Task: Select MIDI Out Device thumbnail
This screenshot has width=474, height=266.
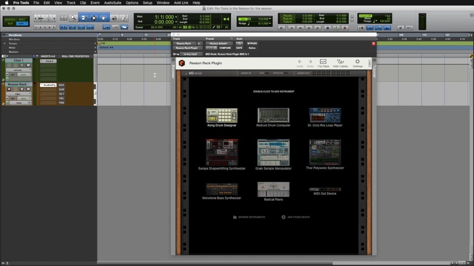Action: (325, 190)
